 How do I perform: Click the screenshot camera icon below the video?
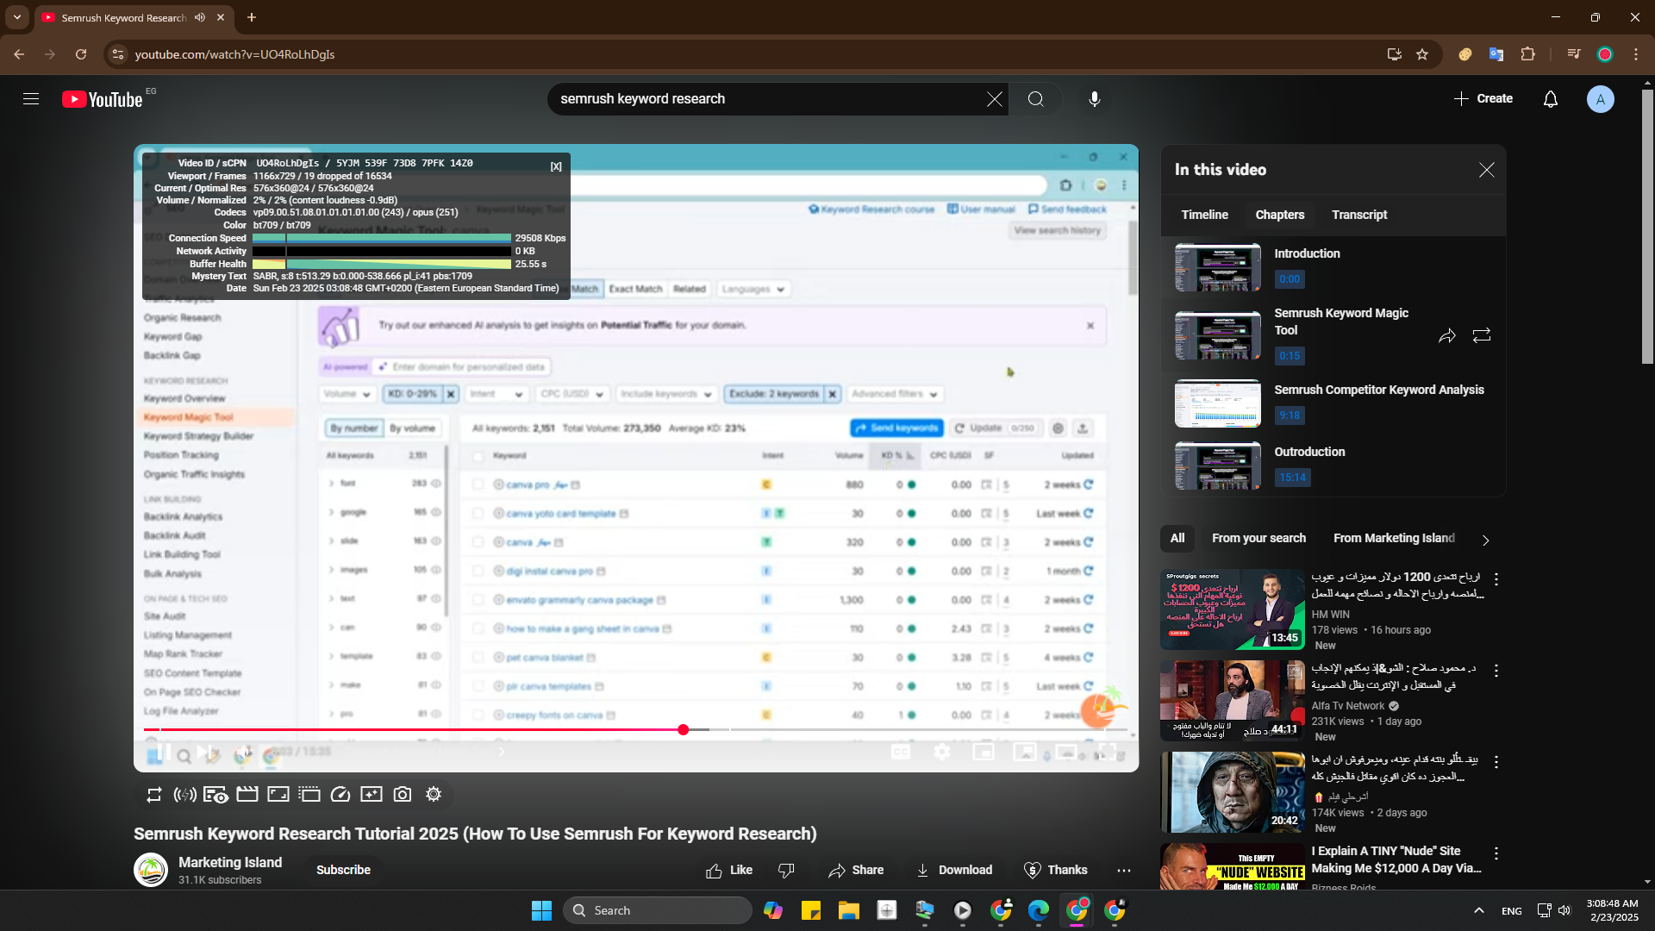click(403, 795)
